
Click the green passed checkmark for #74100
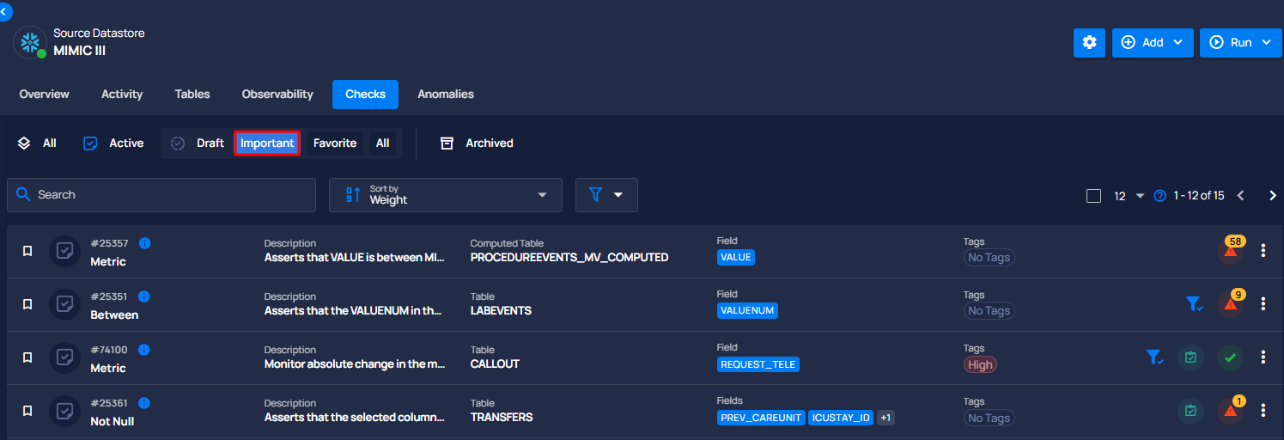[1231, 357]
